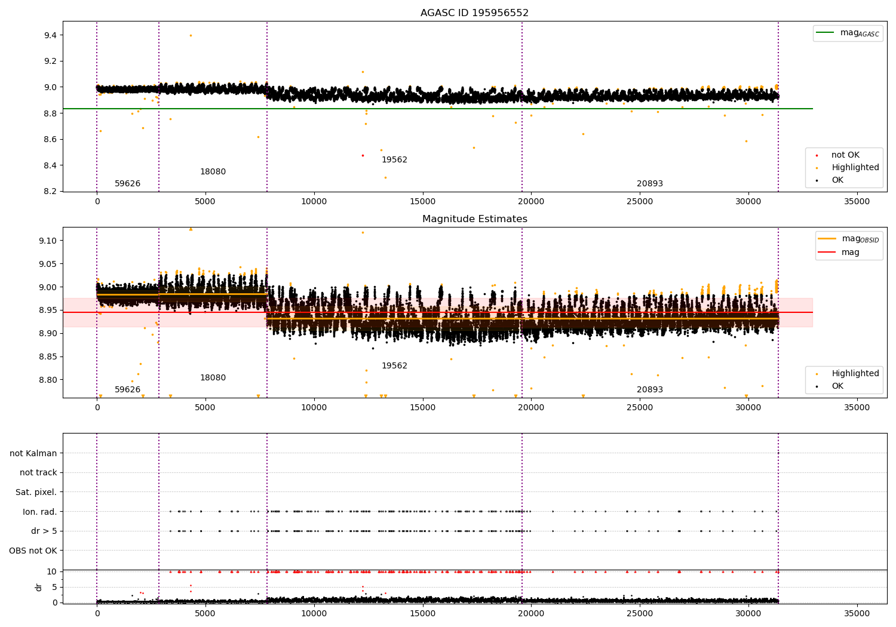
Task: Click obsid label 19562 in the middle plot
Action: click(x=394, y=365)
